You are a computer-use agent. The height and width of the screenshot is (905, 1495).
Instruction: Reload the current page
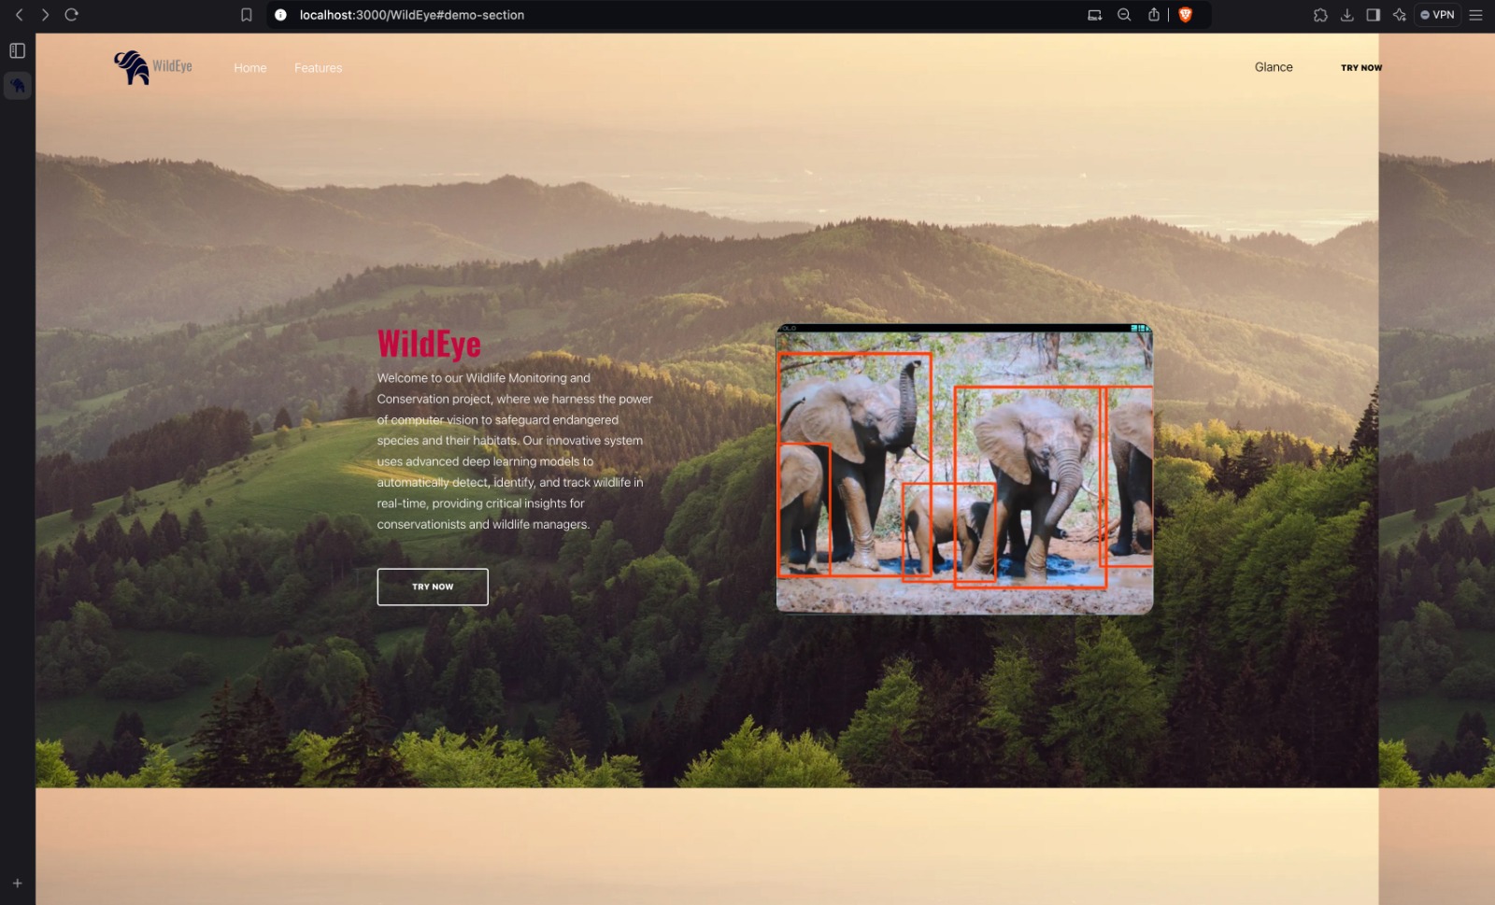point(71,15)
